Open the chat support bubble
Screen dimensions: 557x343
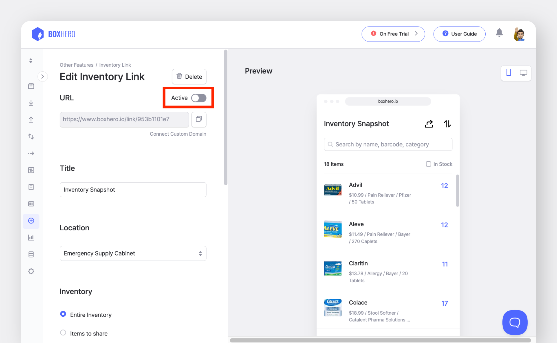point(515,322)
